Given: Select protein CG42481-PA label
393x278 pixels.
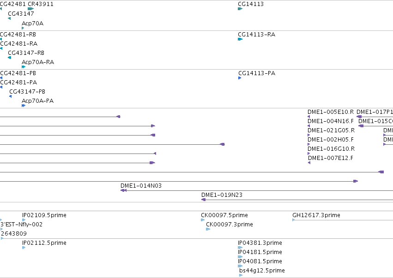Looking at the screenshot, I should pos(18,83).
